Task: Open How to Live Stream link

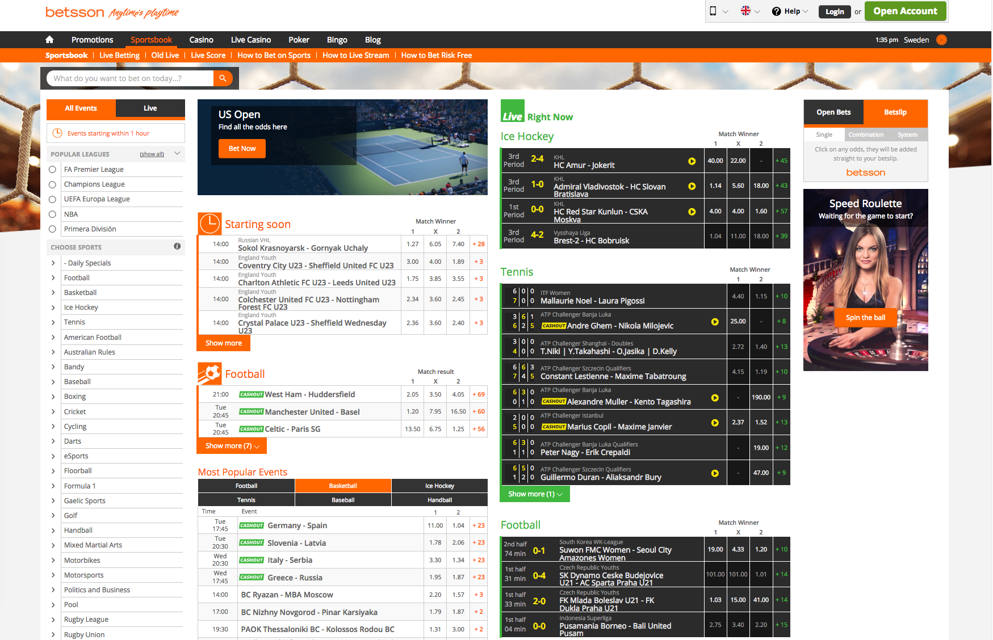Action: coord(355,55)
